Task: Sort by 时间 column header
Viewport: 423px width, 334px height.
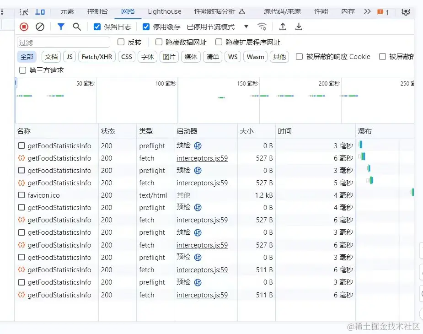Action: click(x=316, y=131)
